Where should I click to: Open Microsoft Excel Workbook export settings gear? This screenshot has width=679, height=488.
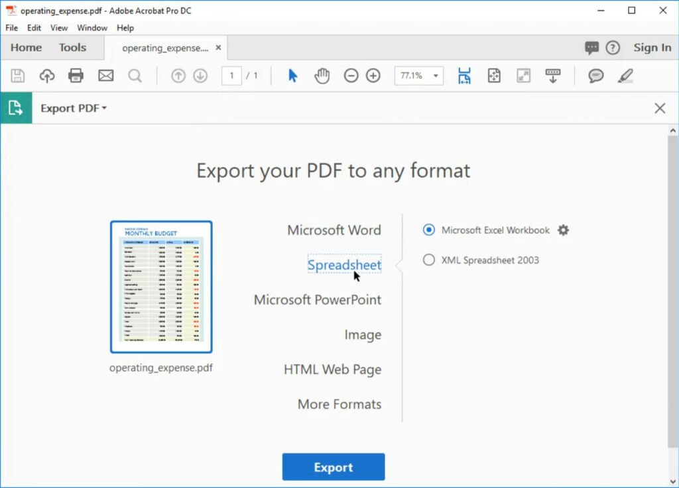point(563,230)
